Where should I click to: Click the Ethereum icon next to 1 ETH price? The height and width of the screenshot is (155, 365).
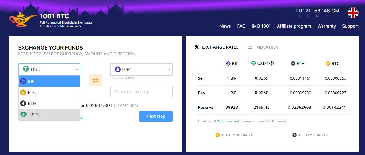[295, 135]
